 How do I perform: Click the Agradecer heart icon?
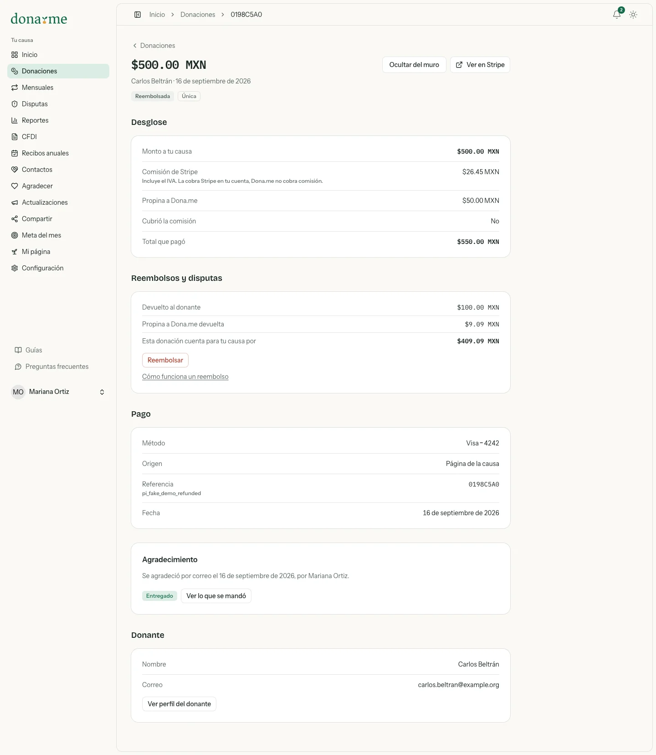coord(15,186)
